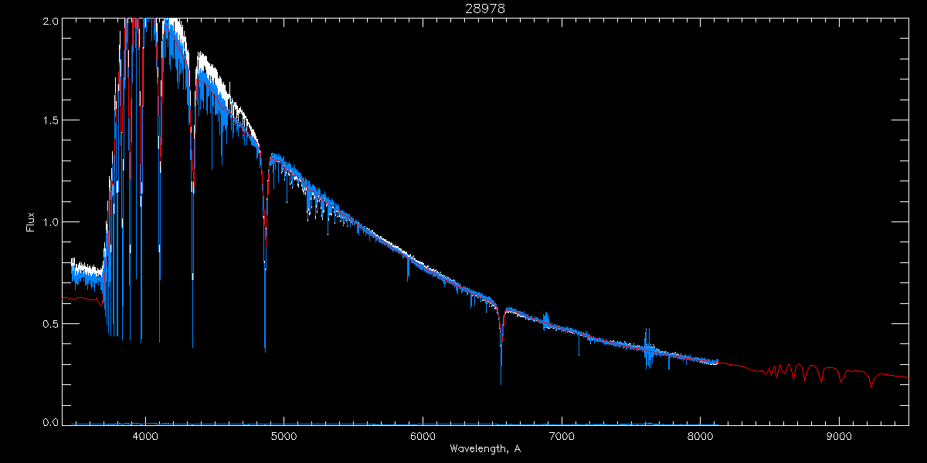Click the x-axis tick label 6000
Image resolution: width=927 pixels, height=463 pixels.
click(x=423, y=435)
